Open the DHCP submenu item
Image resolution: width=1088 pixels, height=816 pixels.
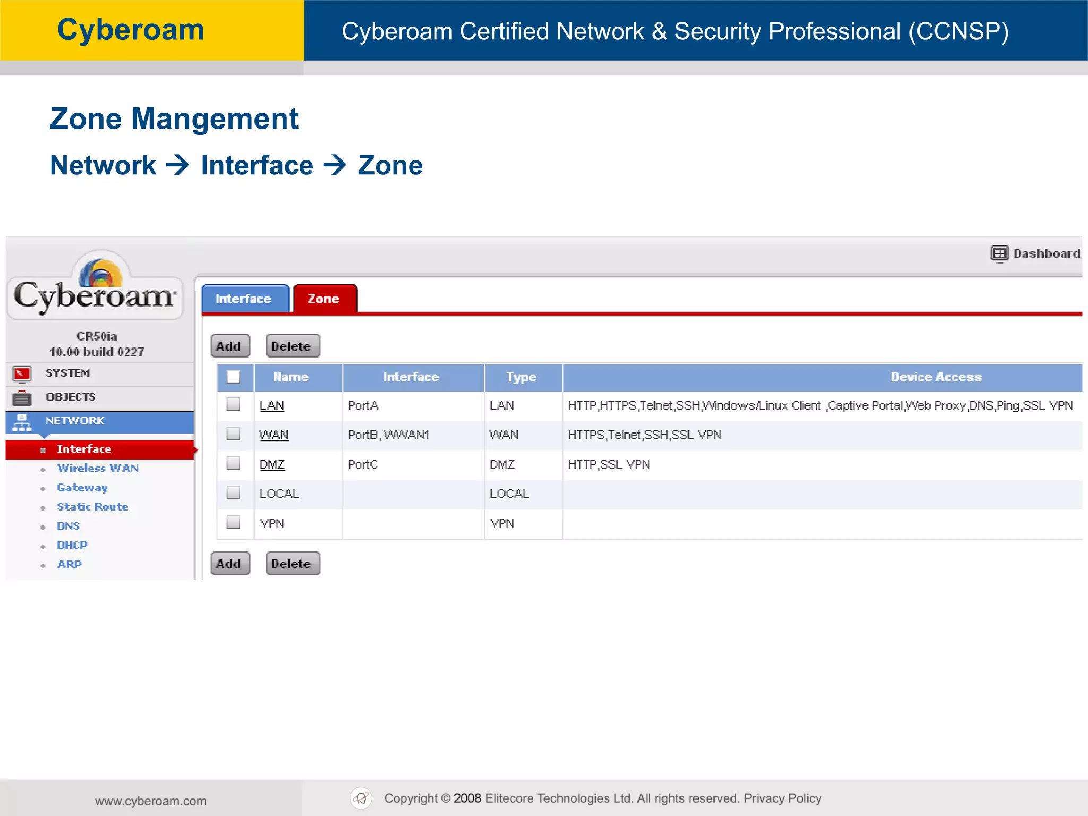click(x=72, y=546)
